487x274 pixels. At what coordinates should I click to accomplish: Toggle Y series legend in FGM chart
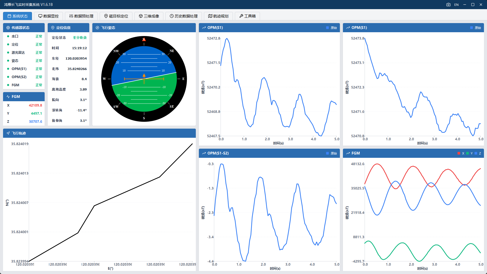[469, 153]
